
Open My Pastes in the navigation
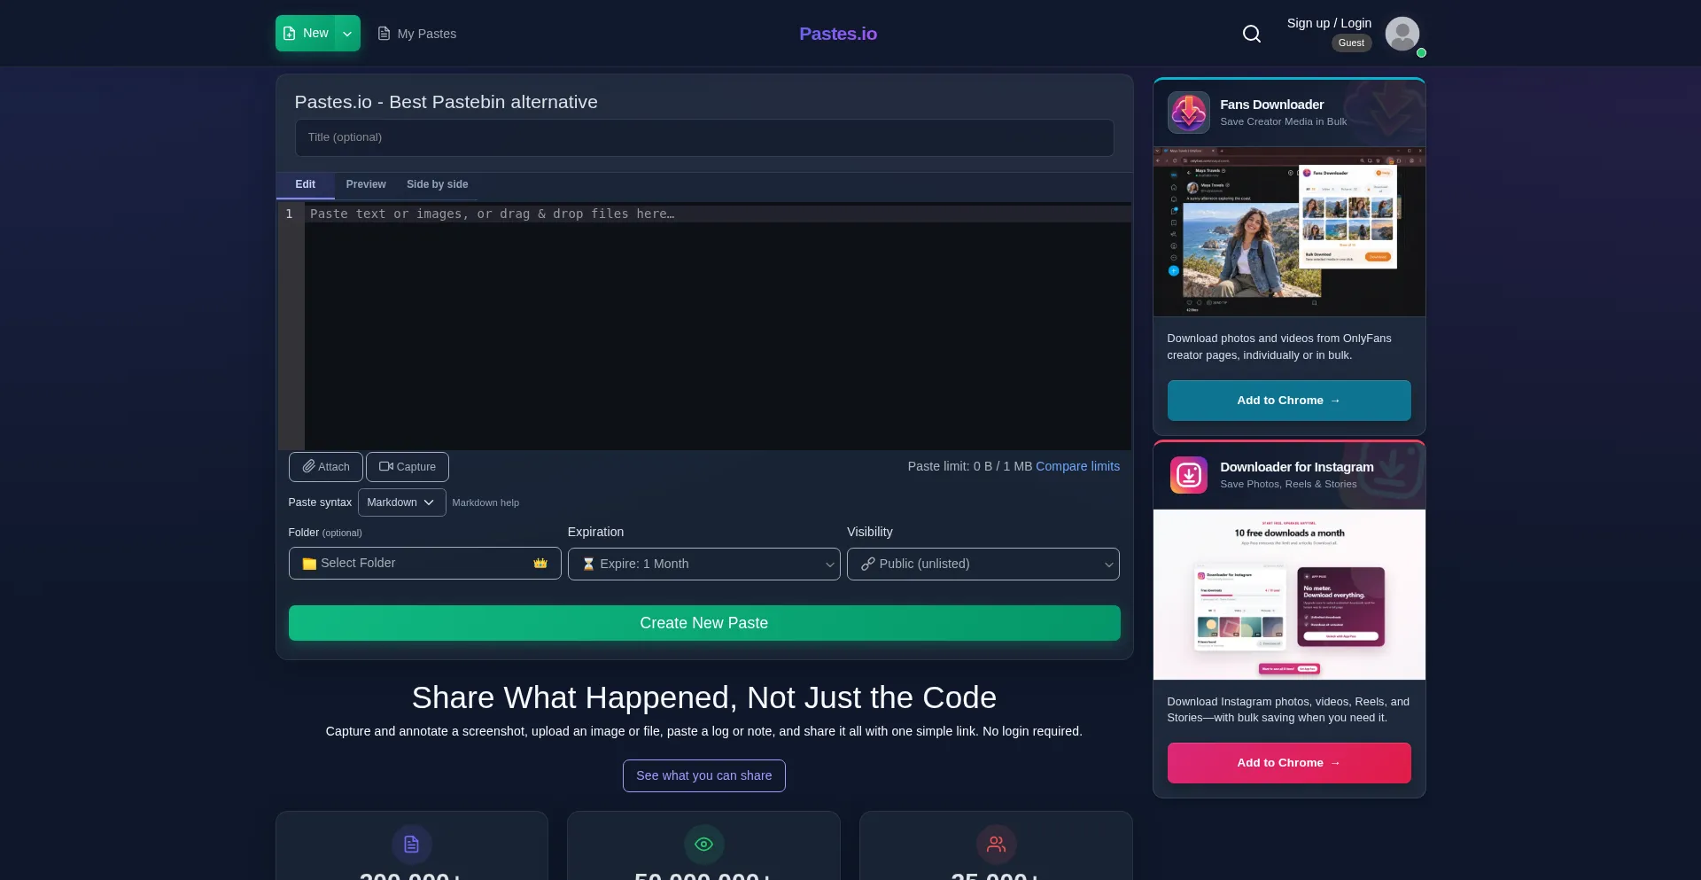point(417,34)
